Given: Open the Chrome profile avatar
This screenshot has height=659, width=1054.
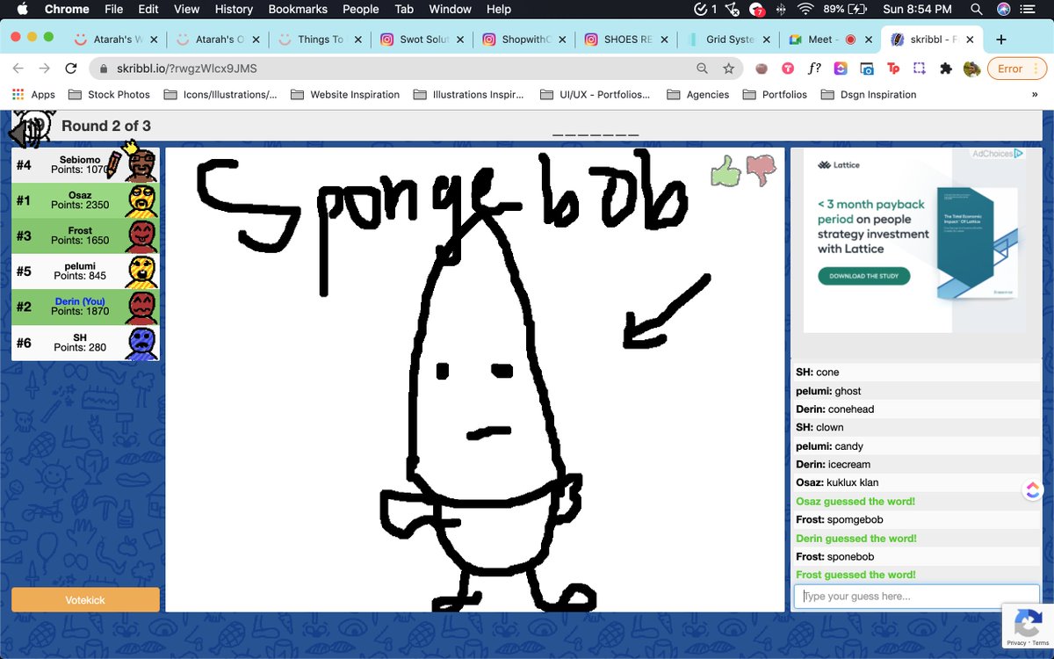Looking at the screenshot, I should [971, 69].
